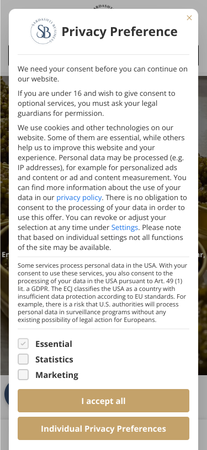Image resolution: width=207 pixels, height=450 pixels.
Task: Open the privacy policy link
Action: [x=79, y=197]
